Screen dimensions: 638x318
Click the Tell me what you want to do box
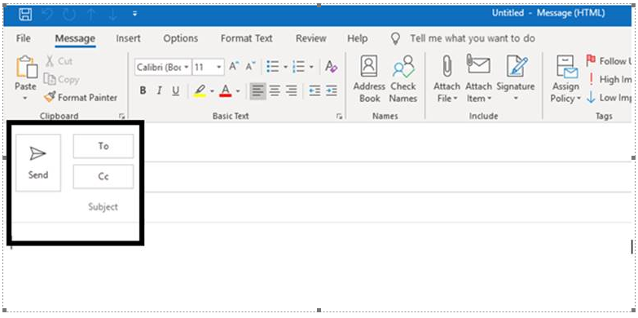click(472, 38)
